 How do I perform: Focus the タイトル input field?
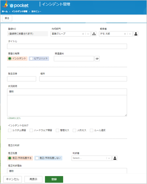point(67,46)
